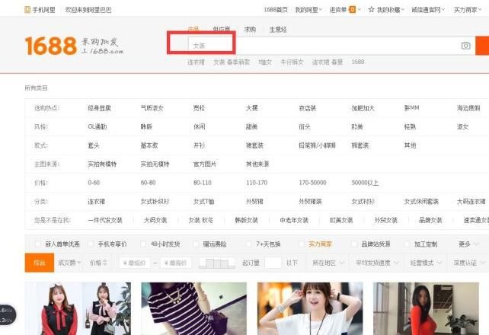Image resolution: width=489 pixels, height=335 pixels.
Task: Switch to the 生意经 search tab
Action: tap(278, 29)
